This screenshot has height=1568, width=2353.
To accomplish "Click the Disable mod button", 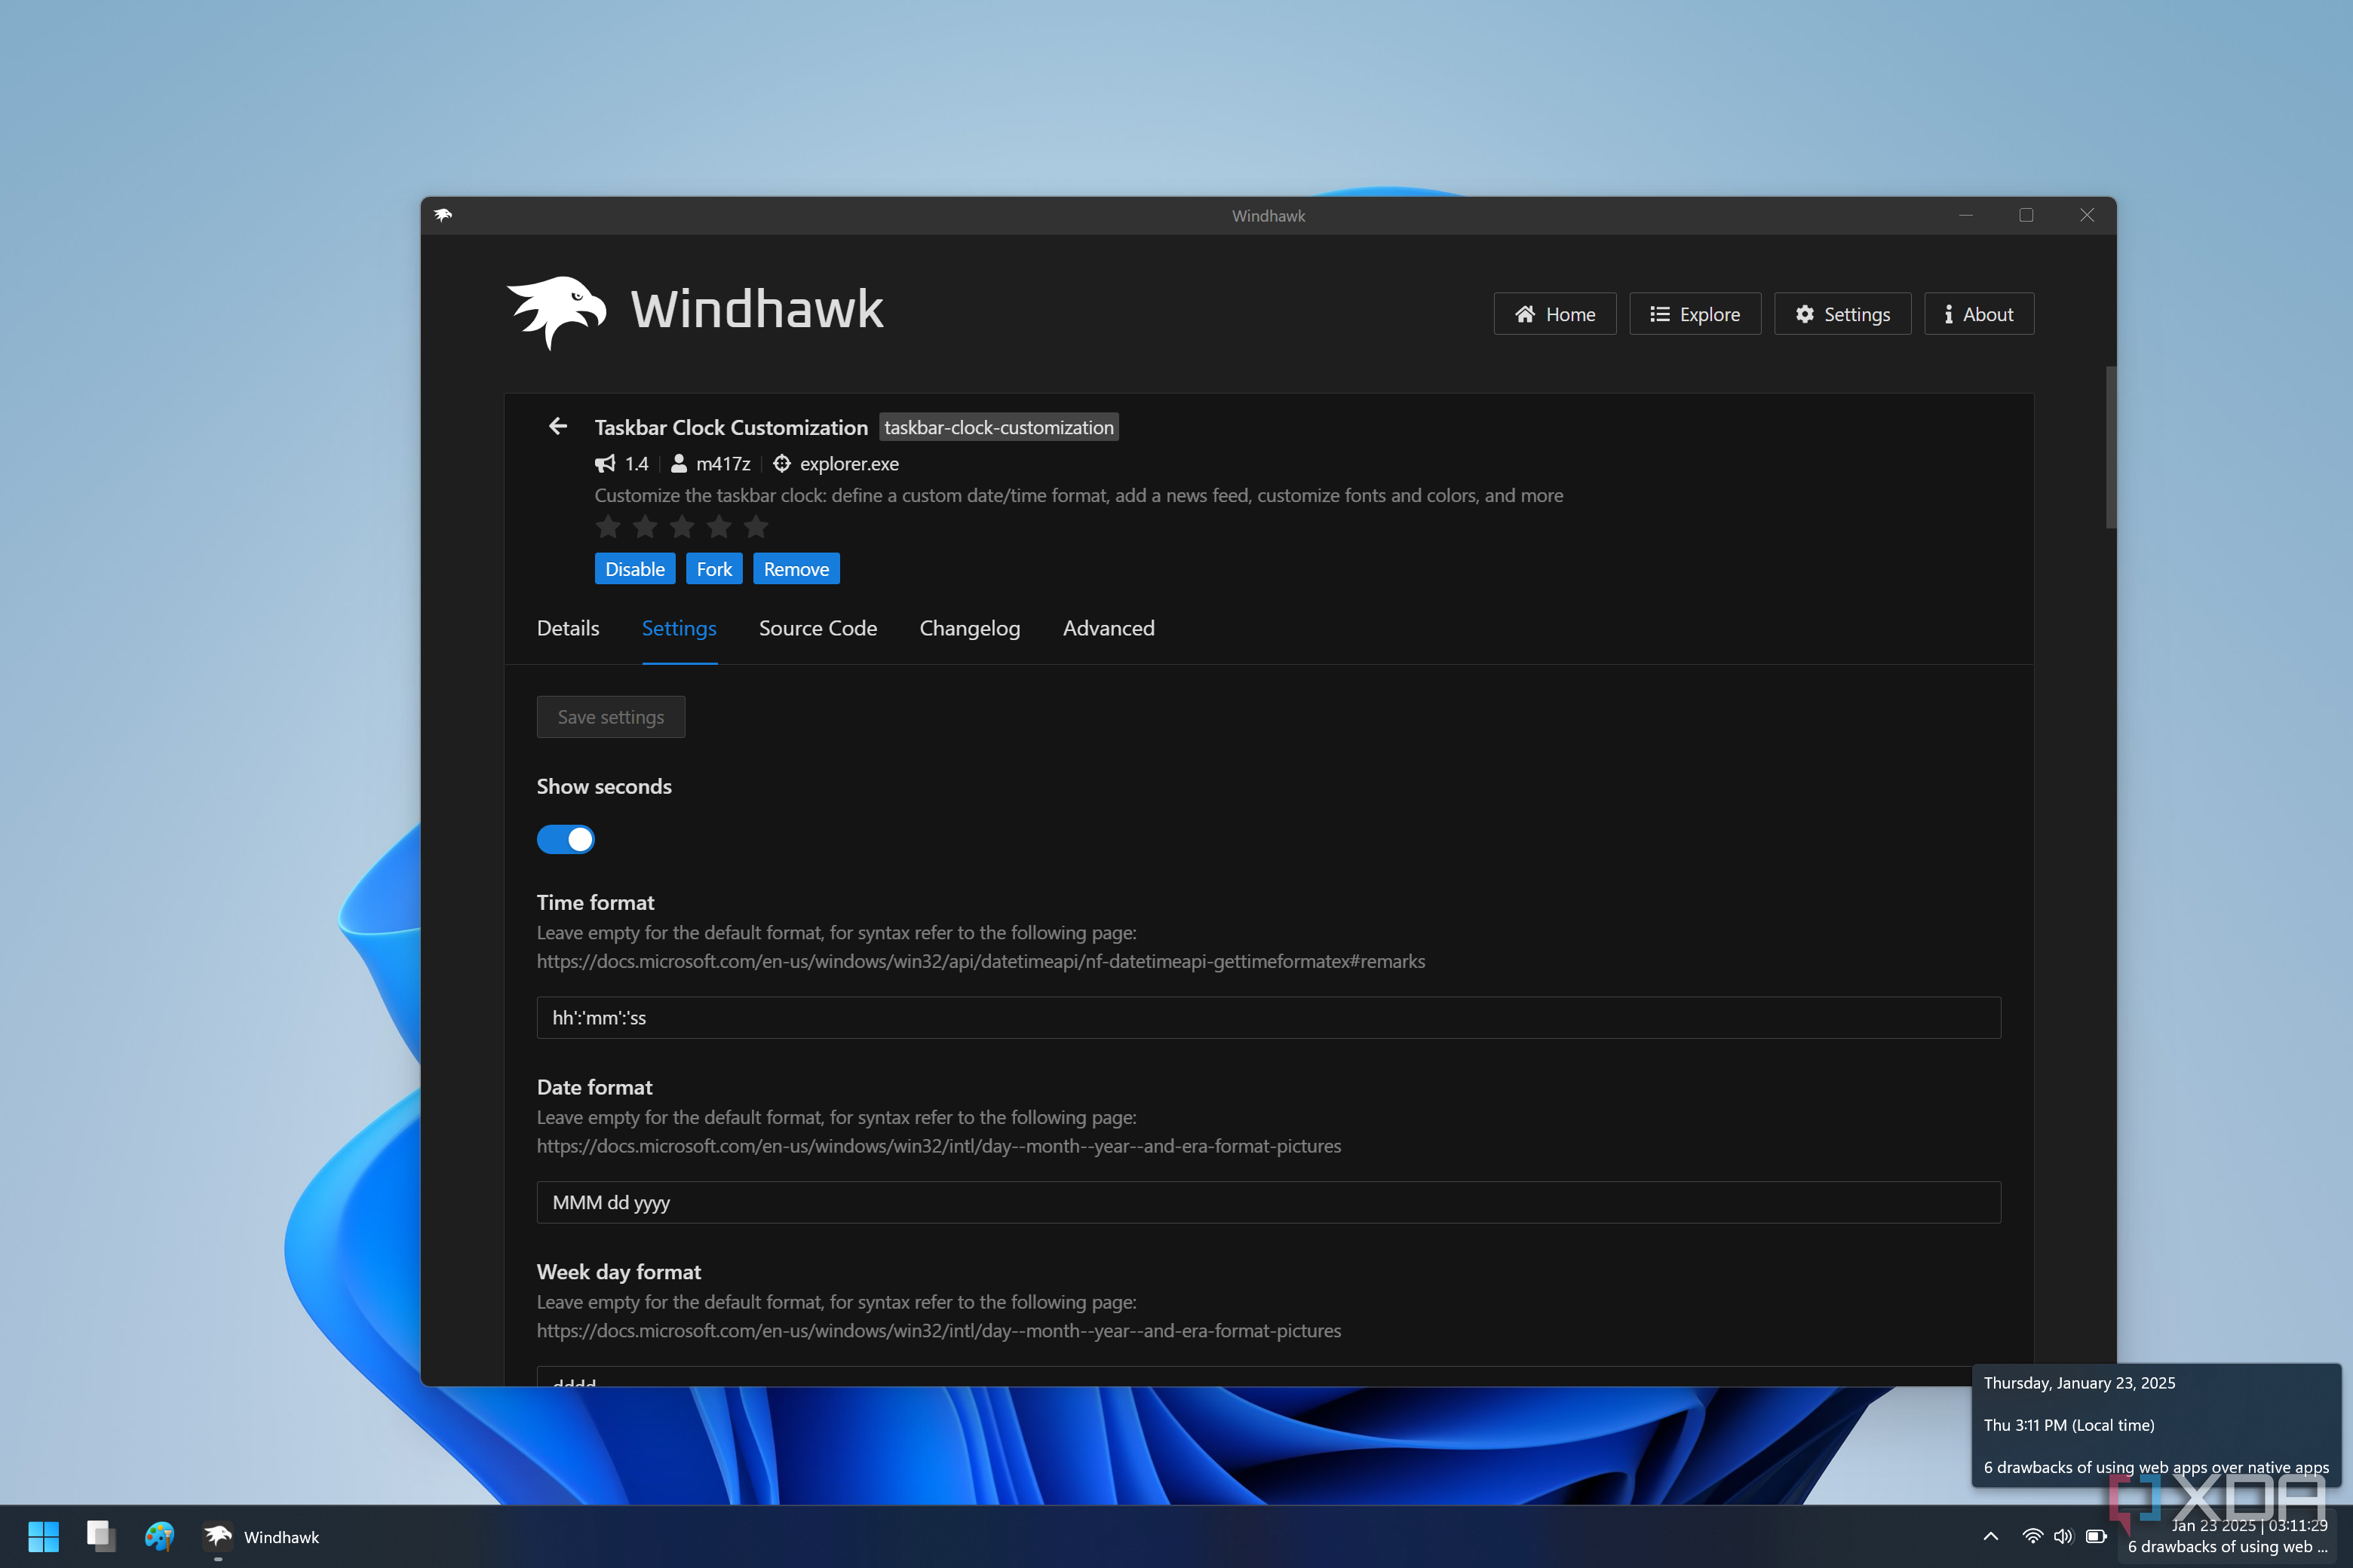I will click(x=634, y=569).
